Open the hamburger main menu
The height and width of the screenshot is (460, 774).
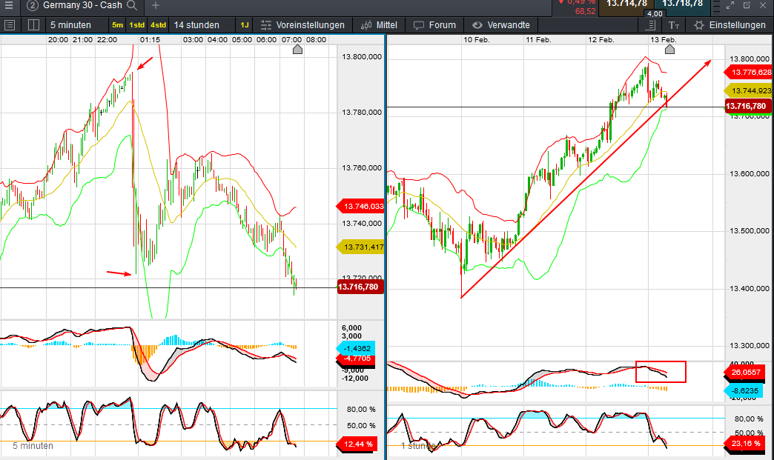9,5
